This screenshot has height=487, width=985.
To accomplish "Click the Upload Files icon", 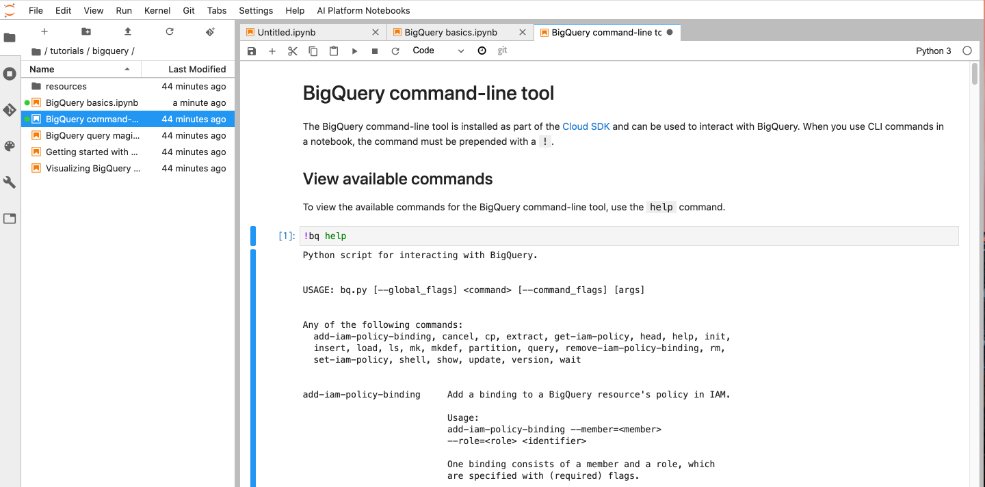I will tap(128, 31).
